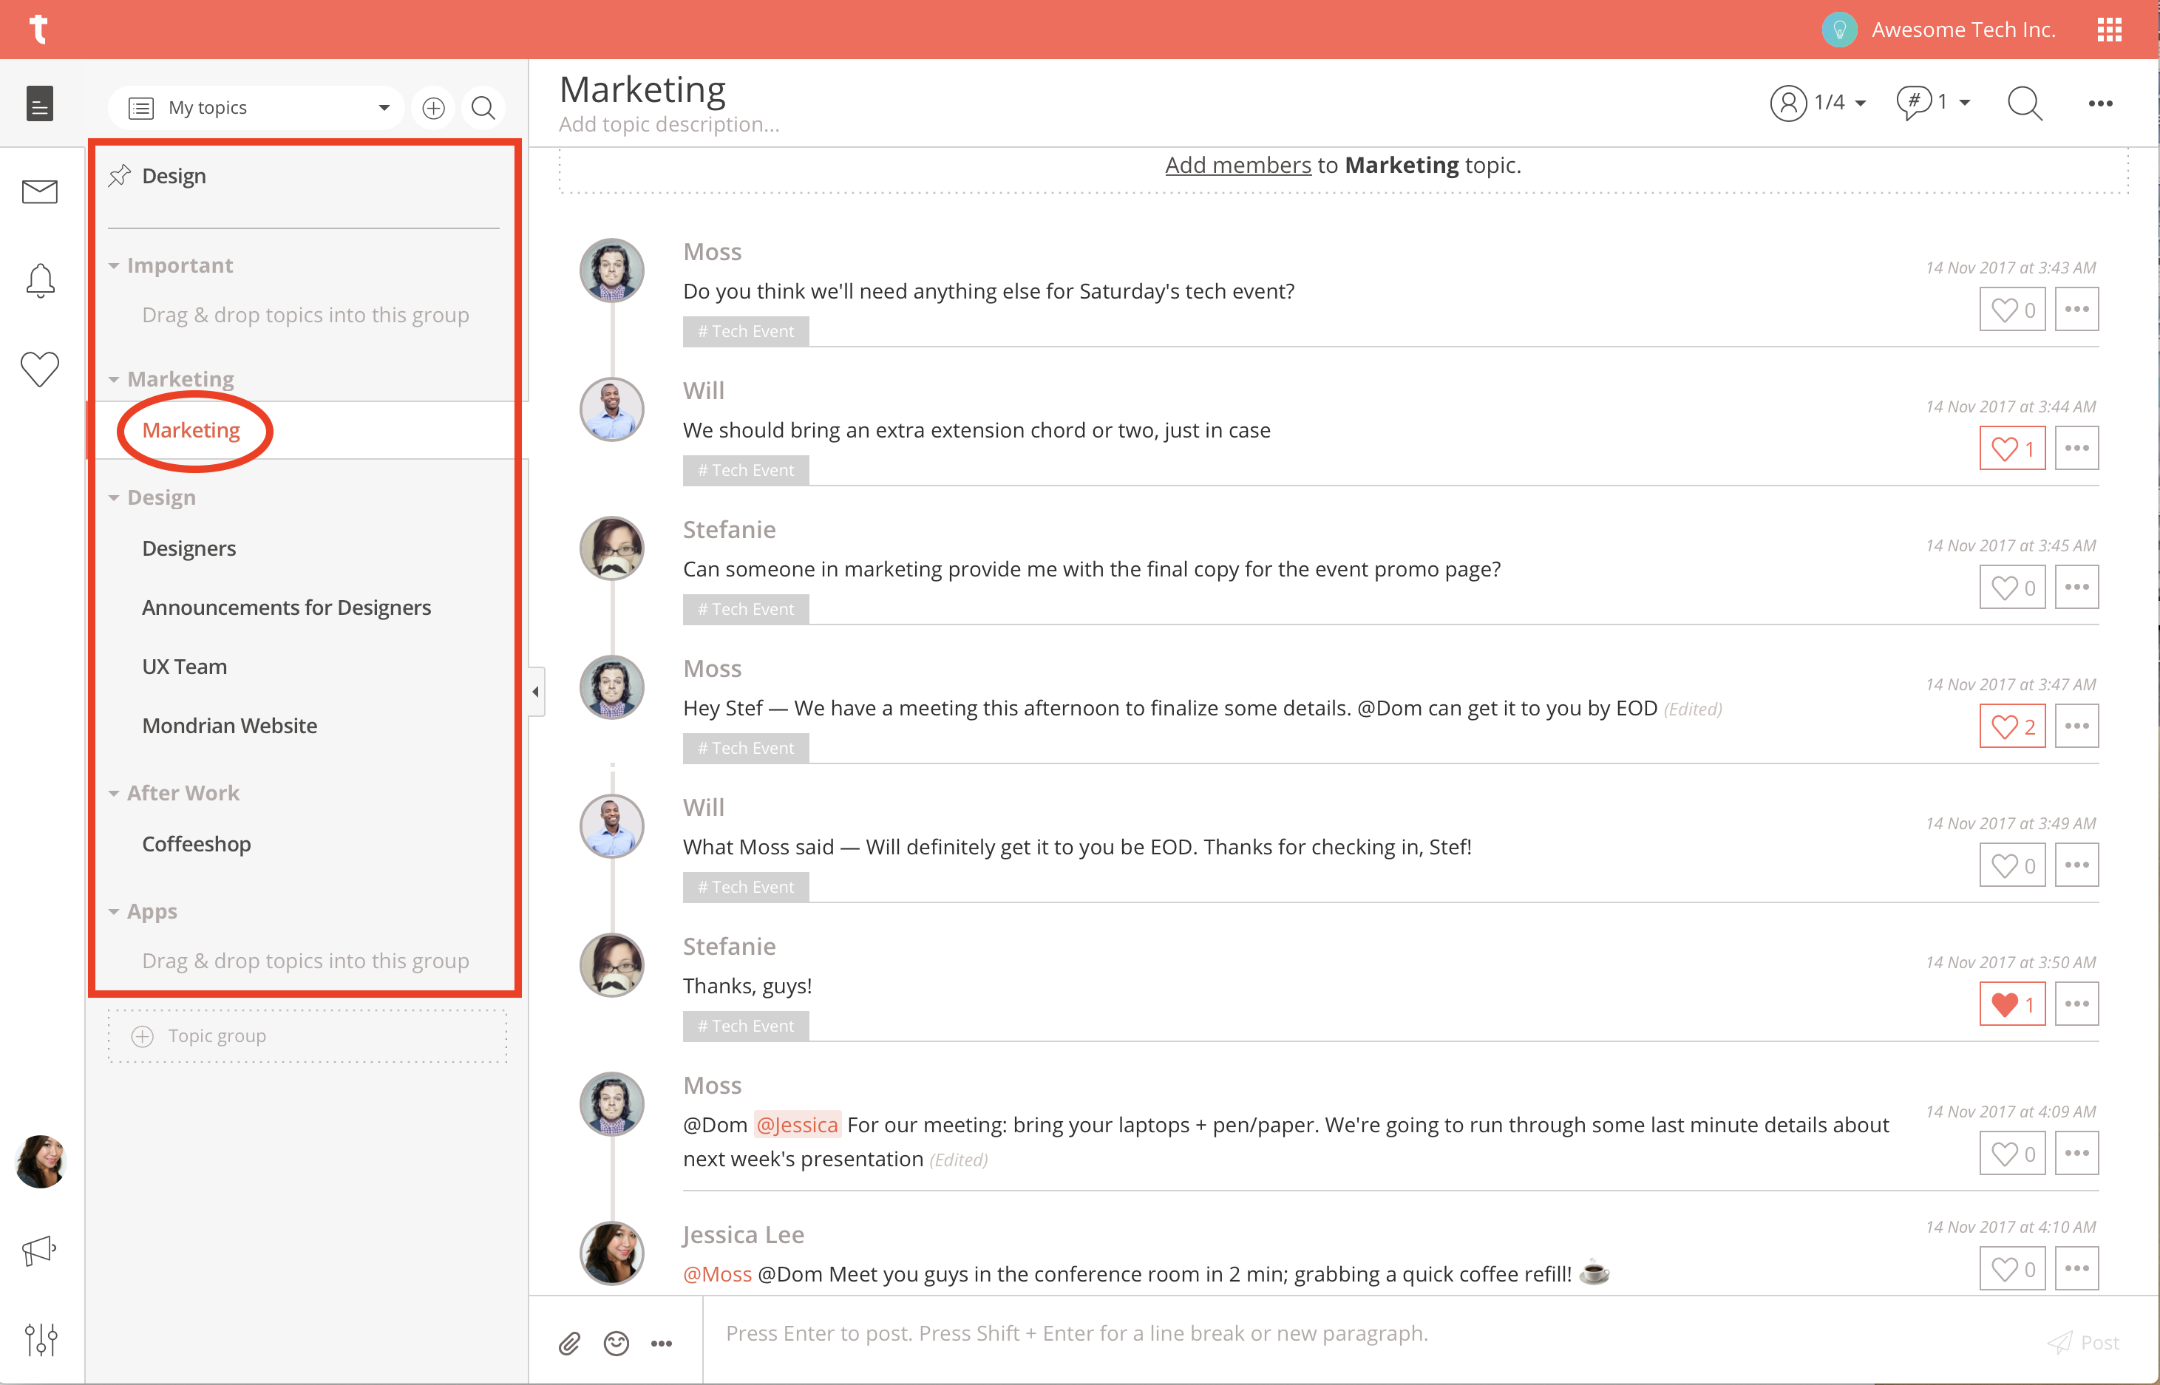Click Add topic description field
The image size is (2160, 1385).
669,125
